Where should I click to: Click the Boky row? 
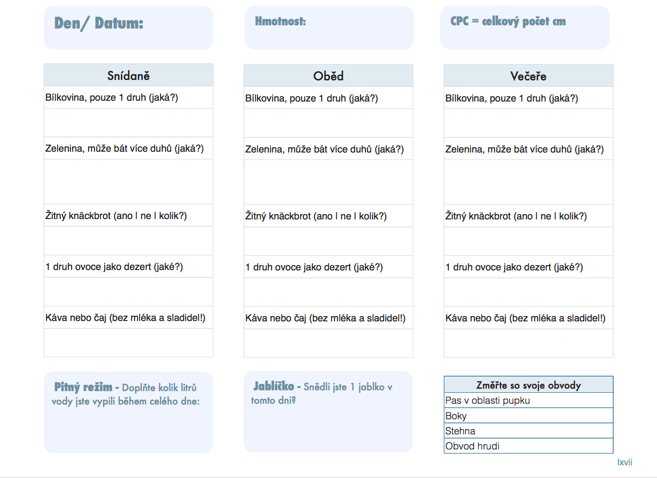click(x=528, y=416)
